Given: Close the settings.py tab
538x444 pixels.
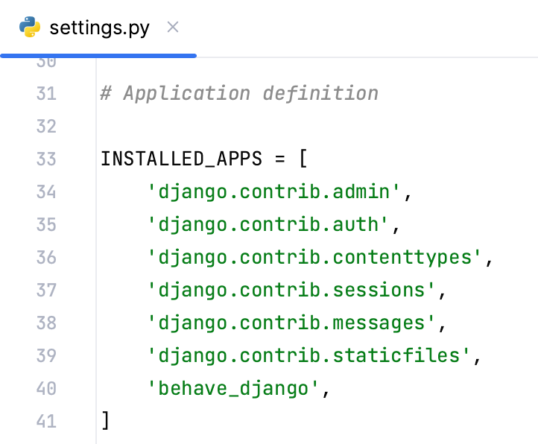Looking at the screenshot, I should (x=173, y=27).
